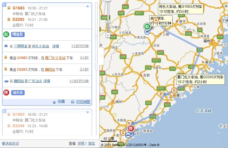This screenshot has height=148, width=228.
Task: Click the green 起 marker on the map
Action: pyautogui.click(x=147, y=27)
